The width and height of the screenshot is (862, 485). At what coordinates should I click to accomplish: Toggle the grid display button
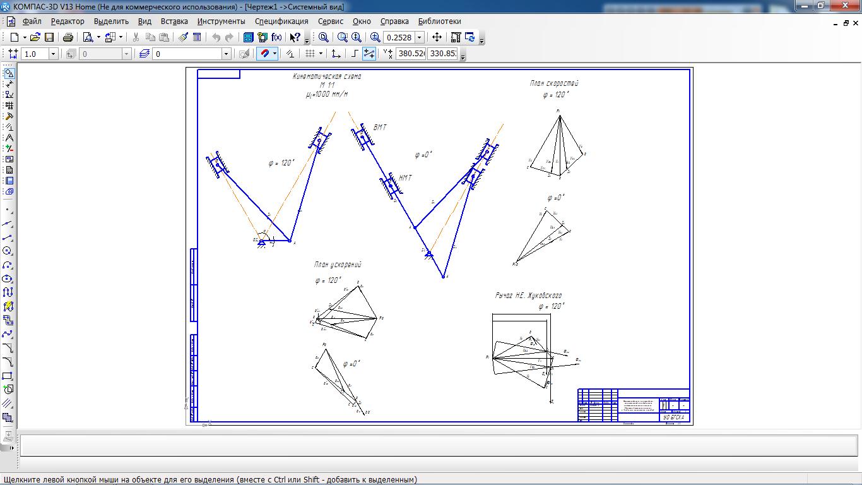coord(310,54)
